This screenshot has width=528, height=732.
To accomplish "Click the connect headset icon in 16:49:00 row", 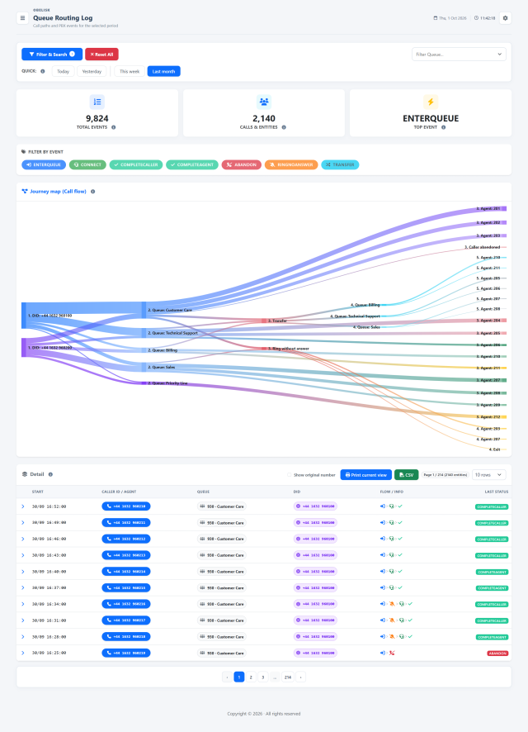I will (391, 522).
